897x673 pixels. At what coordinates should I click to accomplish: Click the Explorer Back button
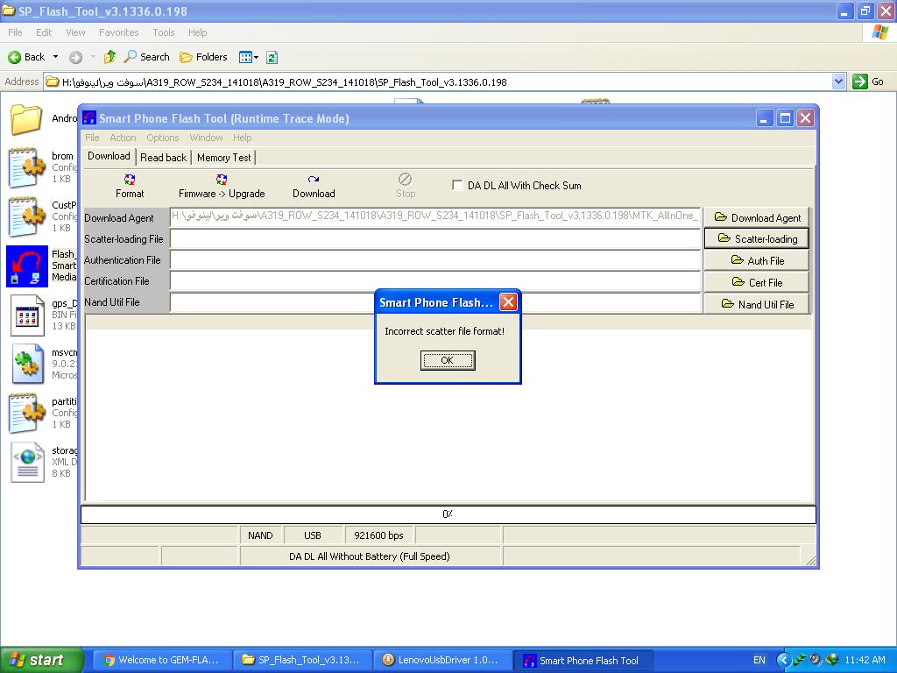[x=26, y=57]
